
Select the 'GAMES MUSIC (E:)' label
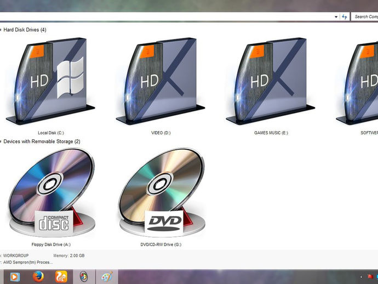click(271, 133)
